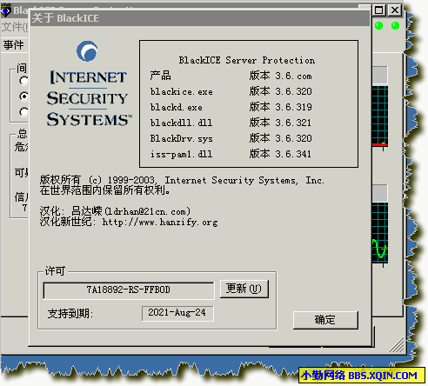
Task: Click the left green status indicator light
Action: (x=378, y=26)
